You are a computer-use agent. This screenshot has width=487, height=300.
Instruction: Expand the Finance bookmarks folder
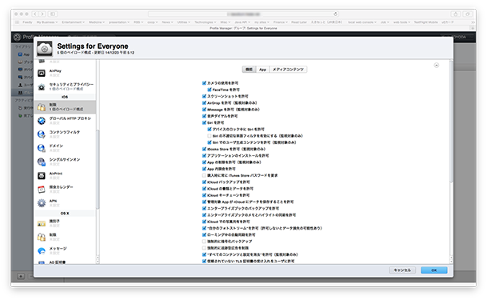(280, 22)
